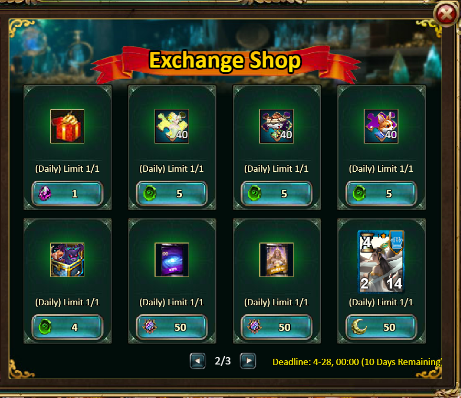Close the Exchange Shop window

click(x=446, y=14)
